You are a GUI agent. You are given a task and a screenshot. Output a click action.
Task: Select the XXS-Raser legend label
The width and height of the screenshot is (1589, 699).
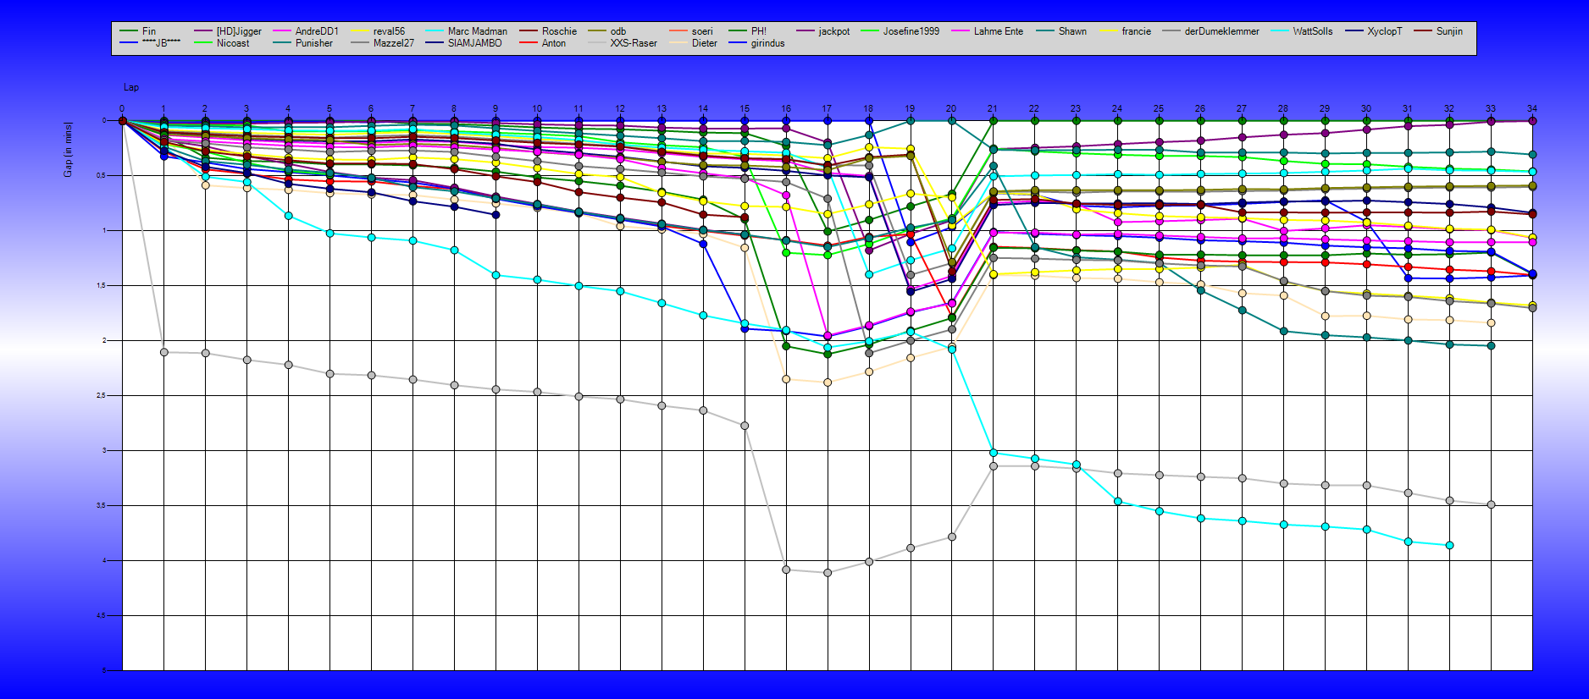pos(634,43)
